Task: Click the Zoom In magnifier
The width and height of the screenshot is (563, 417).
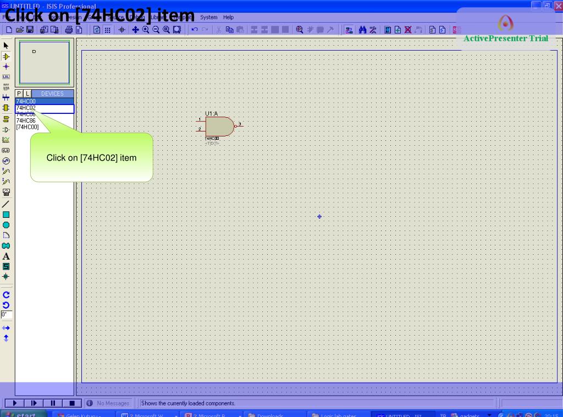Action: click(x=145, y=30)
